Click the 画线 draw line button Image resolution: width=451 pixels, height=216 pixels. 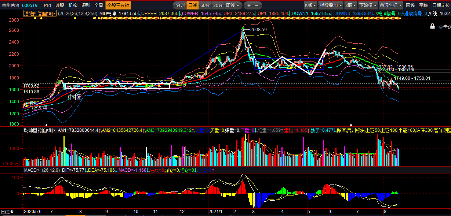point(410,5)
